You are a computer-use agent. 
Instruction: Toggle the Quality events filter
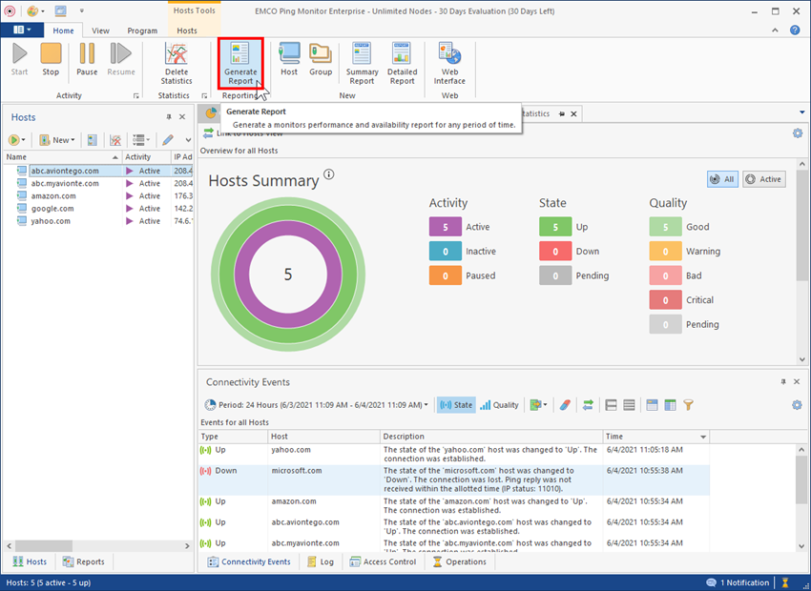[x=499, y=405]
